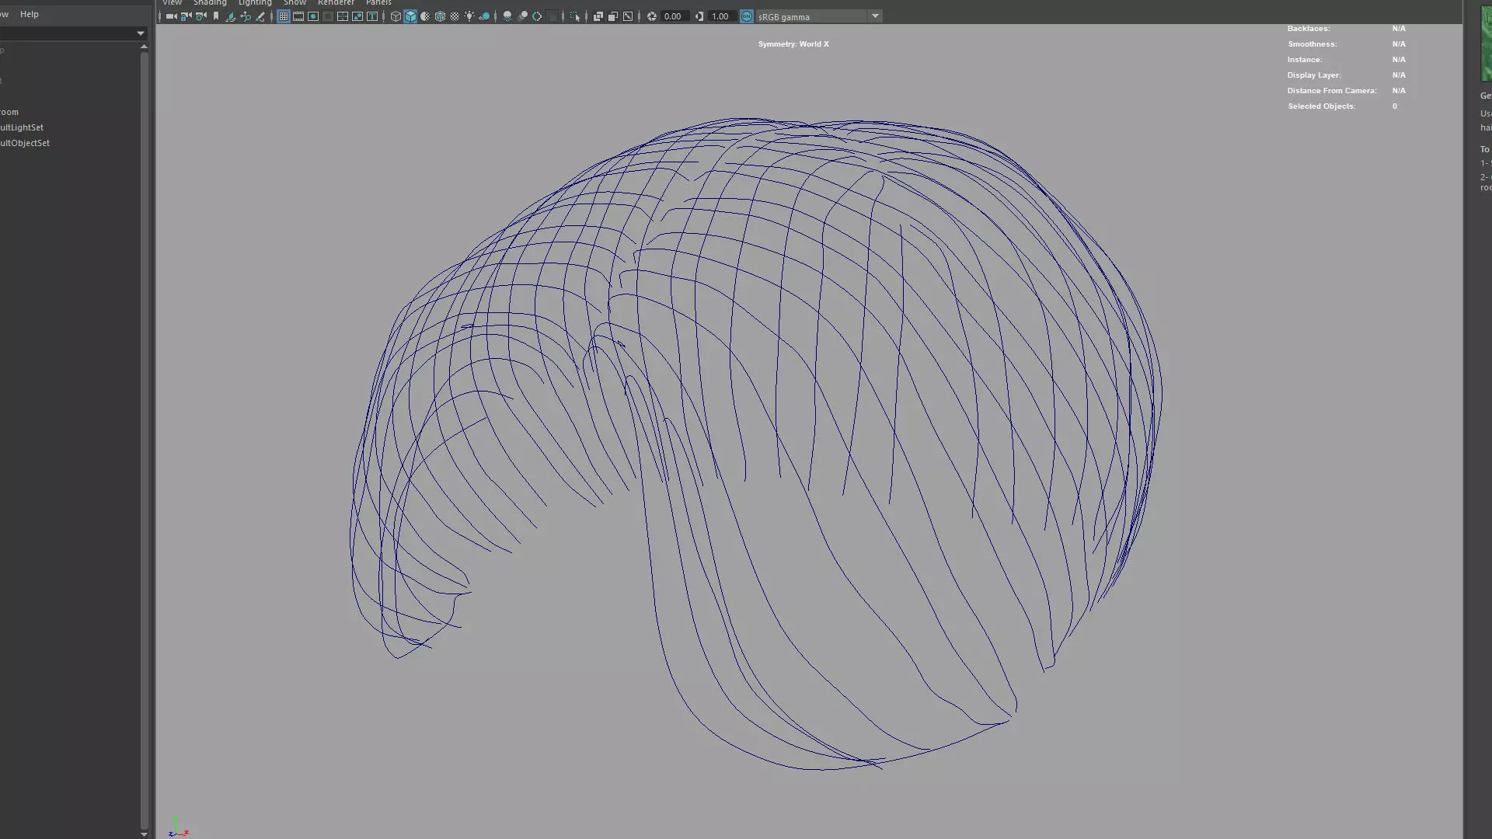Select the smooth shade all cube icon
This screenshot has width=1492, height=839.
tap(410, 16)
